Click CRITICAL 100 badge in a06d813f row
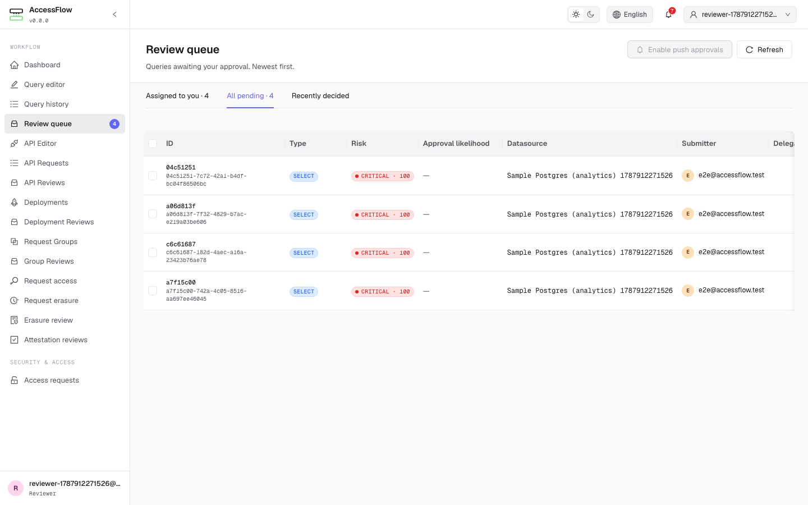Image resolution: width=808 pixels, height=505 pixels. [383, 215]
